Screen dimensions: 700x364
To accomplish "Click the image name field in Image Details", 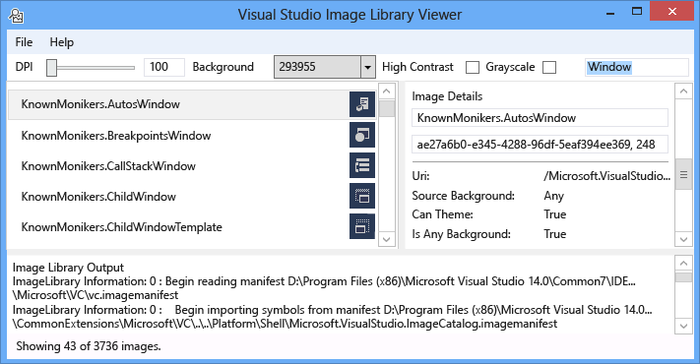I will point(540,118).
